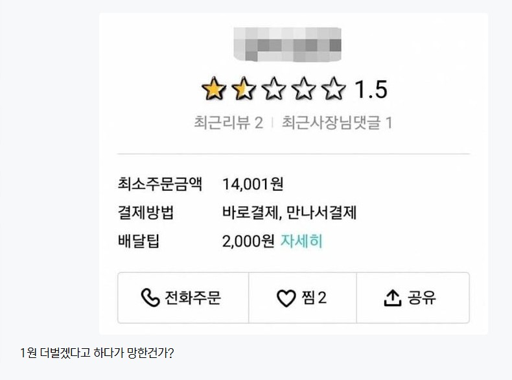Viewport: 512px width, 380px height.
Task: Click the share upload icon
Action: (x=392, y=298)
